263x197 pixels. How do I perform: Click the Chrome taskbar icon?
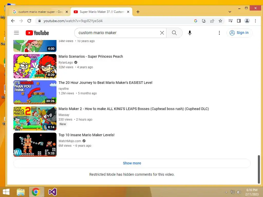[x=36, y=192]
